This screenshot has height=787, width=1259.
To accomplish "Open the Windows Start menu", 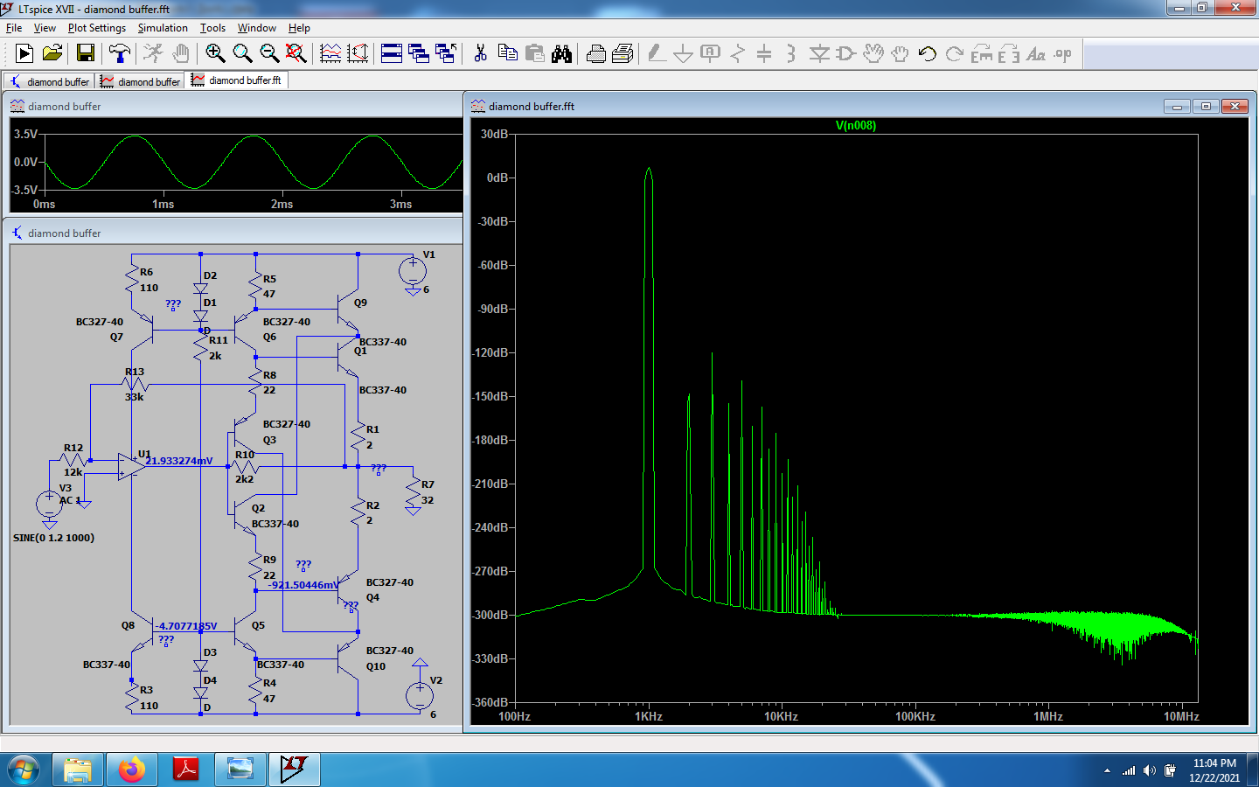I will click(24, 770).
